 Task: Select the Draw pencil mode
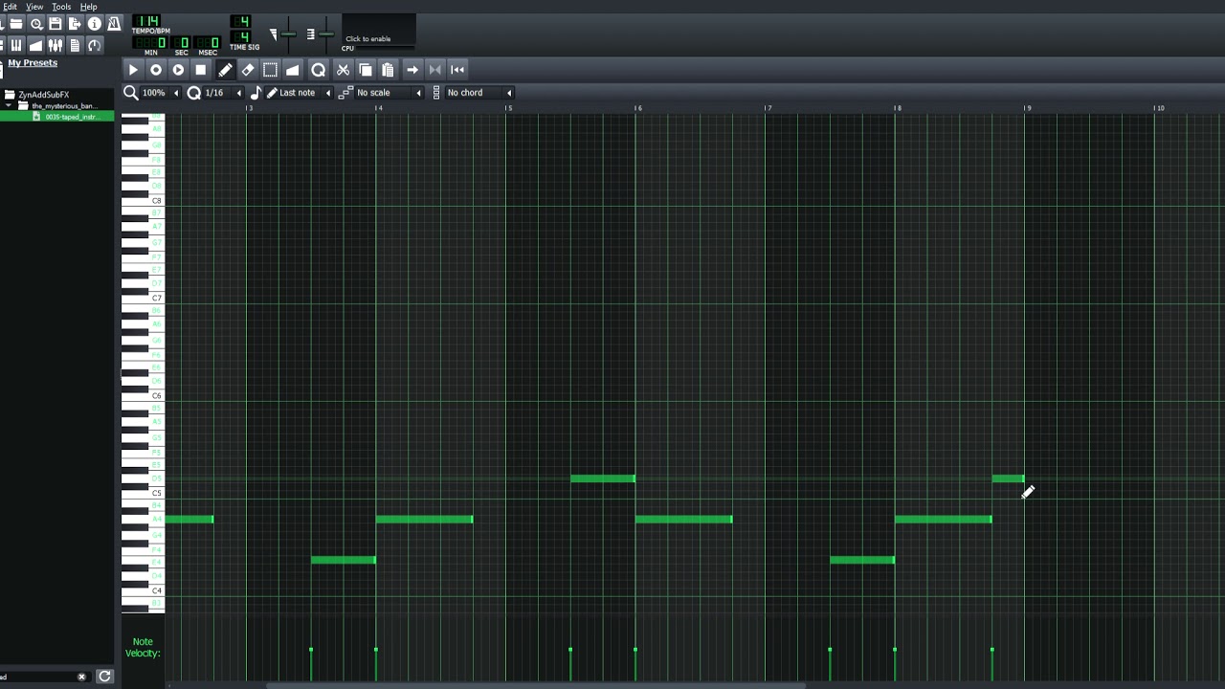(225, 69)
